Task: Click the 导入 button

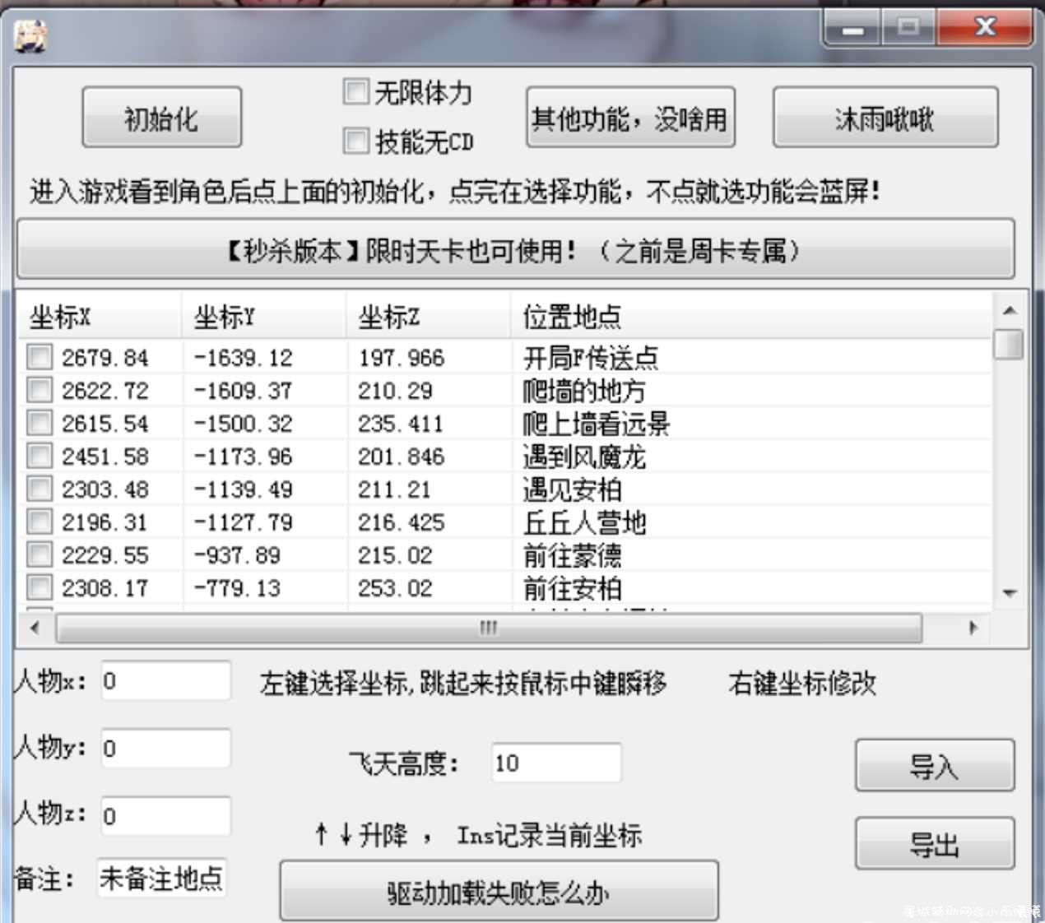Action: tap(935, 766)
